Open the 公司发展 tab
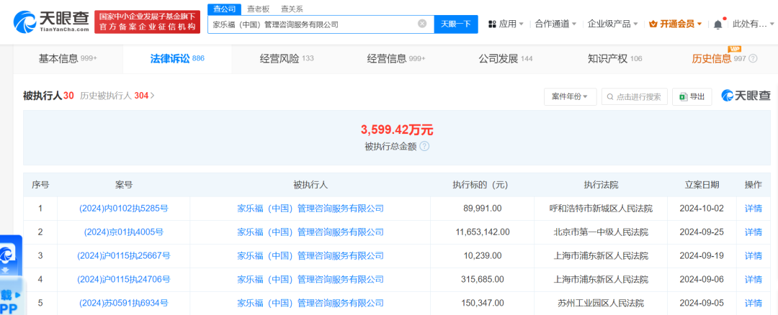 coord(505,58)
